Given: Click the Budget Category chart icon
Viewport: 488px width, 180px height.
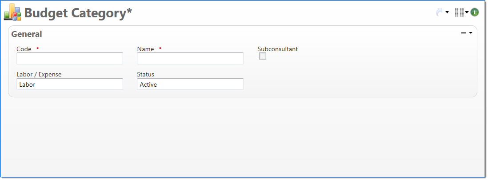Looking at the screenshot, I should click(12, 12).
